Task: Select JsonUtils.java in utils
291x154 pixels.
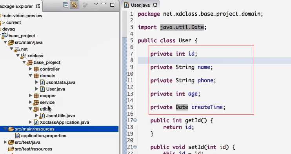Action: point(61,116)
